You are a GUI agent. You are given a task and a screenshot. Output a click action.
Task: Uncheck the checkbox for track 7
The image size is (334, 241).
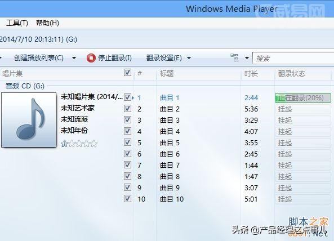point(127,165)
